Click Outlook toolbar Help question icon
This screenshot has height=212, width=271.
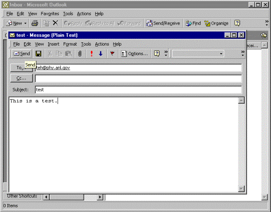click(237, 23)
